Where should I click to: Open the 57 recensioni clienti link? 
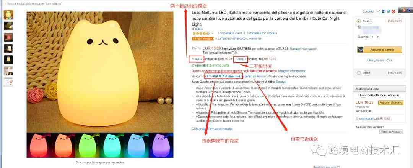(x=230, y=34)
